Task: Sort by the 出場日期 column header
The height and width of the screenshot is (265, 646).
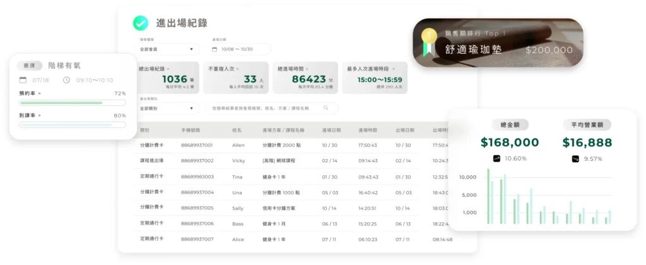Action: click(x=405, y=130)
